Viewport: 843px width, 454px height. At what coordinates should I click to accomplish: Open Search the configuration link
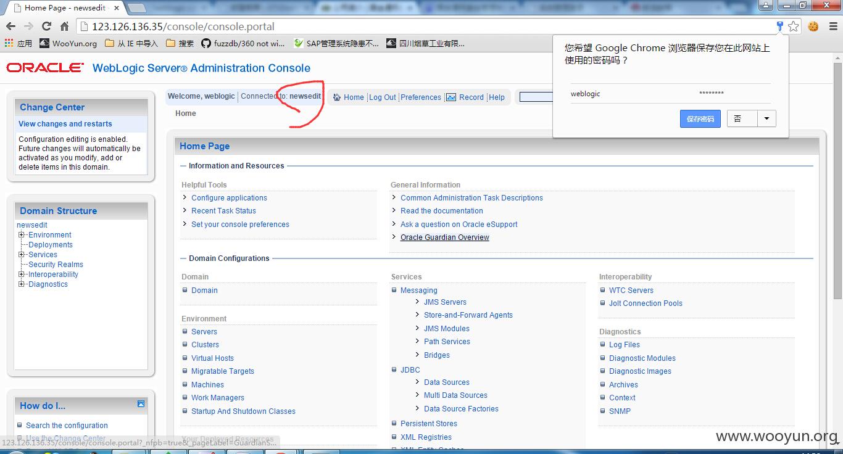point(67,426)
